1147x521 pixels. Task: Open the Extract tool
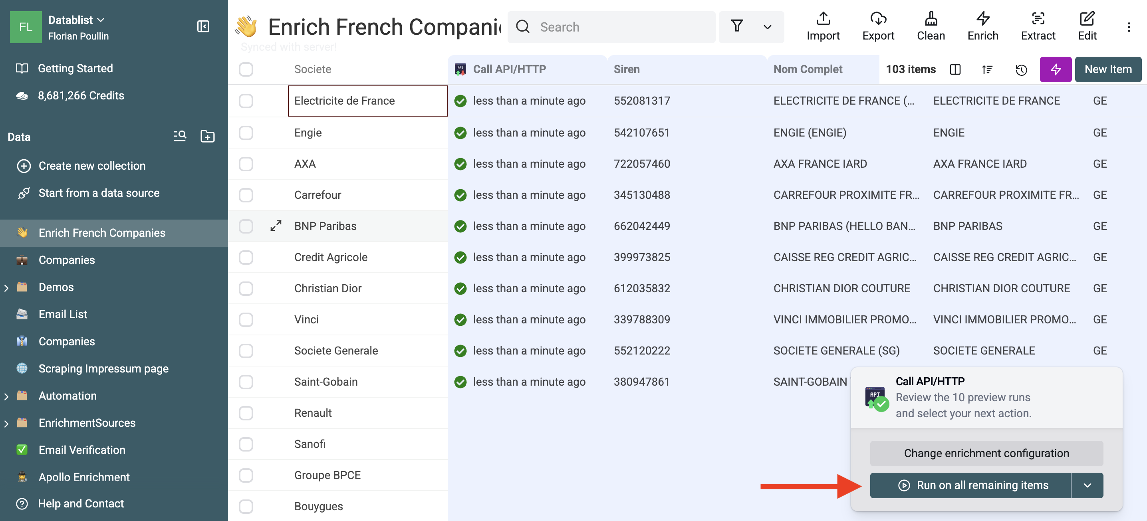click(1038, 26)
